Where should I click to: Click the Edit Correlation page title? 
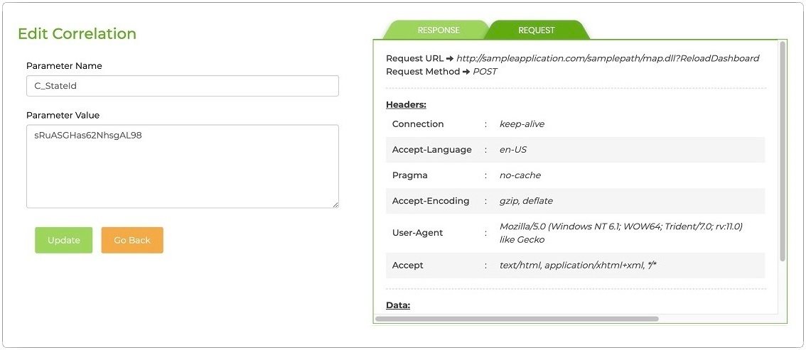77,33
